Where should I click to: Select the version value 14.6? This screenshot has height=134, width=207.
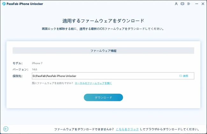click(34, 69)
